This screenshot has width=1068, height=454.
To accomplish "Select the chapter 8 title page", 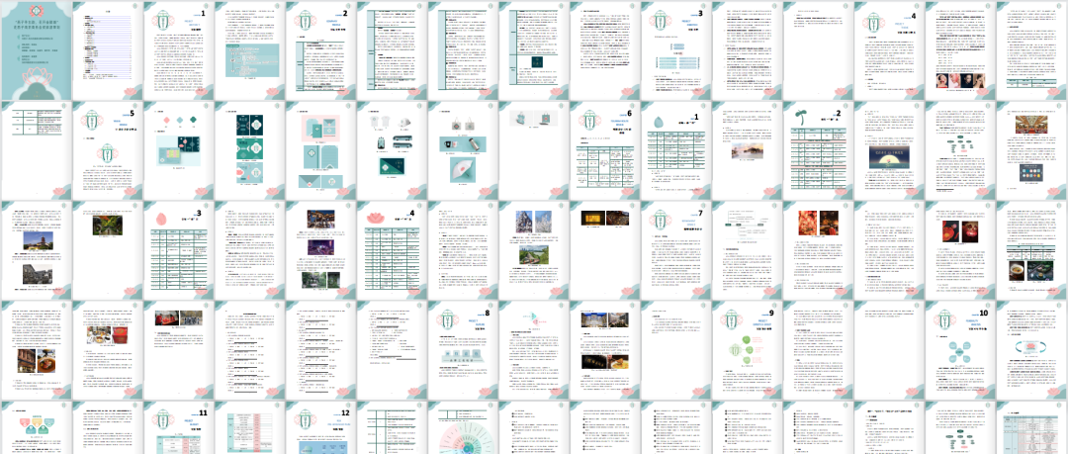I will point(463,351).
